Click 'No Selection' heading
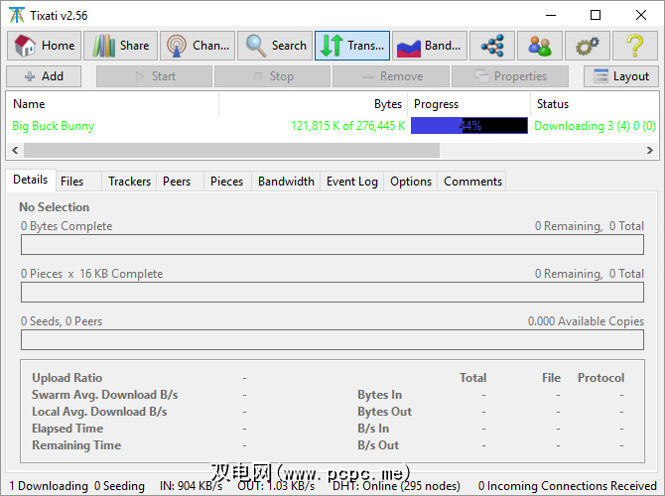This screenshot has height=496, width=665. [55, 207]
